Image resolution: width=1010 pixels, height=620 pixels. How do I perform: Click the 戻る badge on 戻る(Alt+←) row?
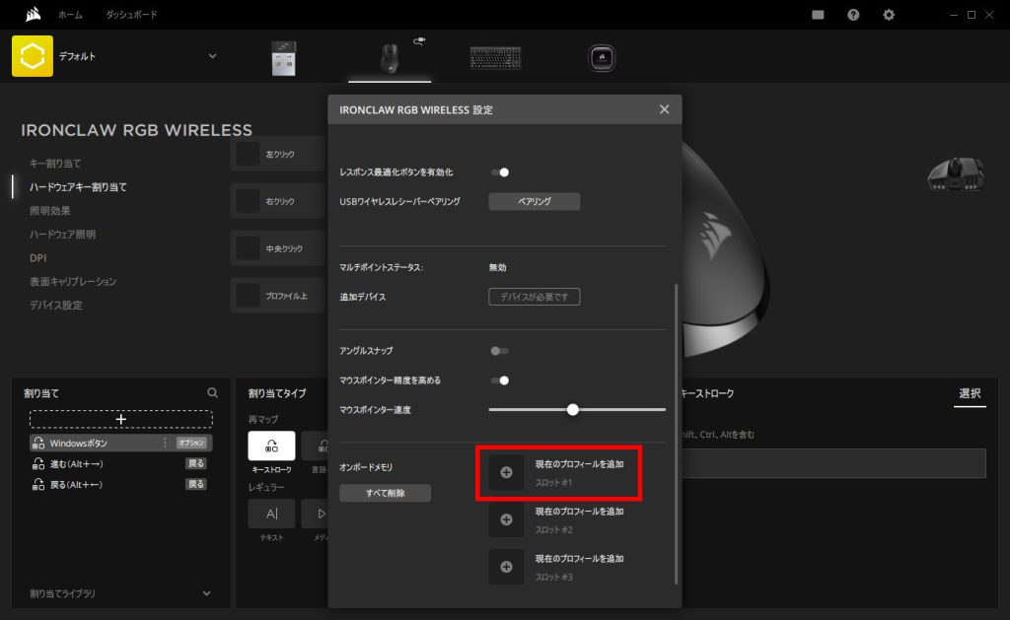[196, 484]
